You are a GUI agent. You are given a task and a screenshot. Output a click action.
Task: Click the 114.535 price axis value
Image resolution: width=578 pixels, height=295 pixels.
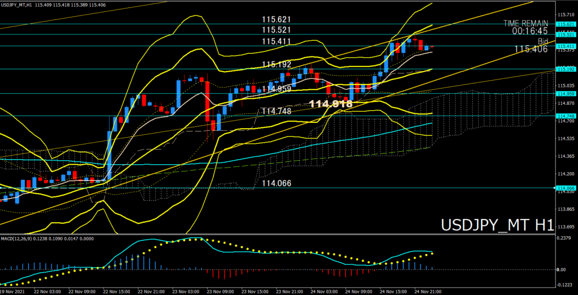[x=566, y=139]
